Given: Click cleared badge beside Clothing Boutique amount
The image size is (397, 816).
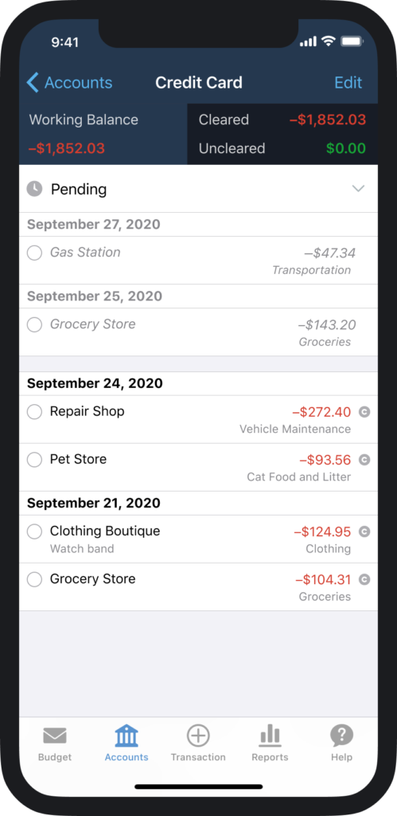Looking at the screenshot, I should 365,532.
